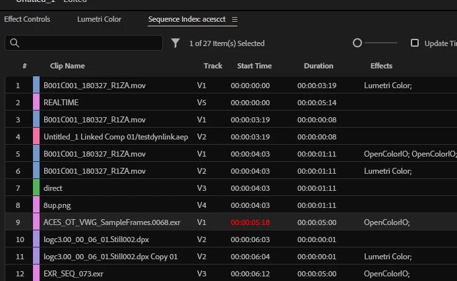Switch to the Effect Controls tab
The width and height of the screenshot is (457, 281).
coord(27,19)
